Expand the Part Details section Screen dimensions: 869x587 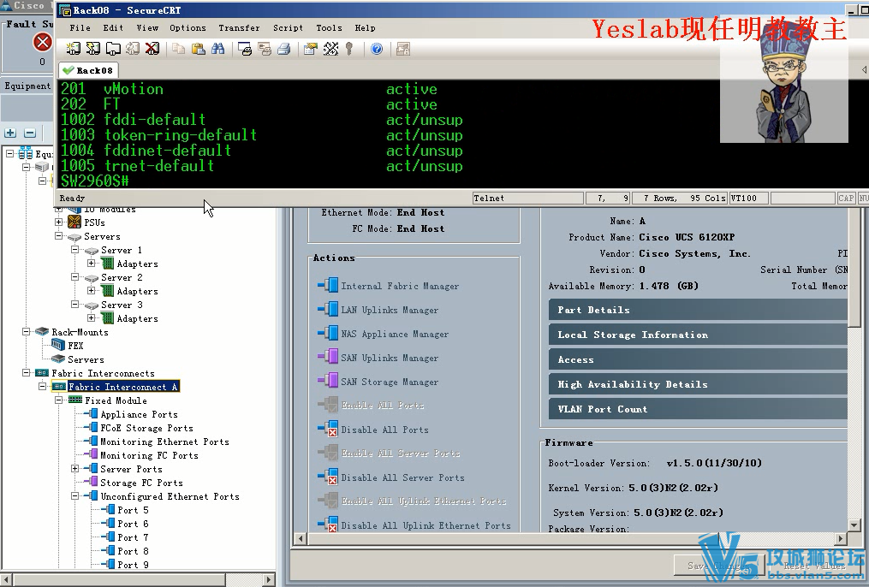[699, 310]
